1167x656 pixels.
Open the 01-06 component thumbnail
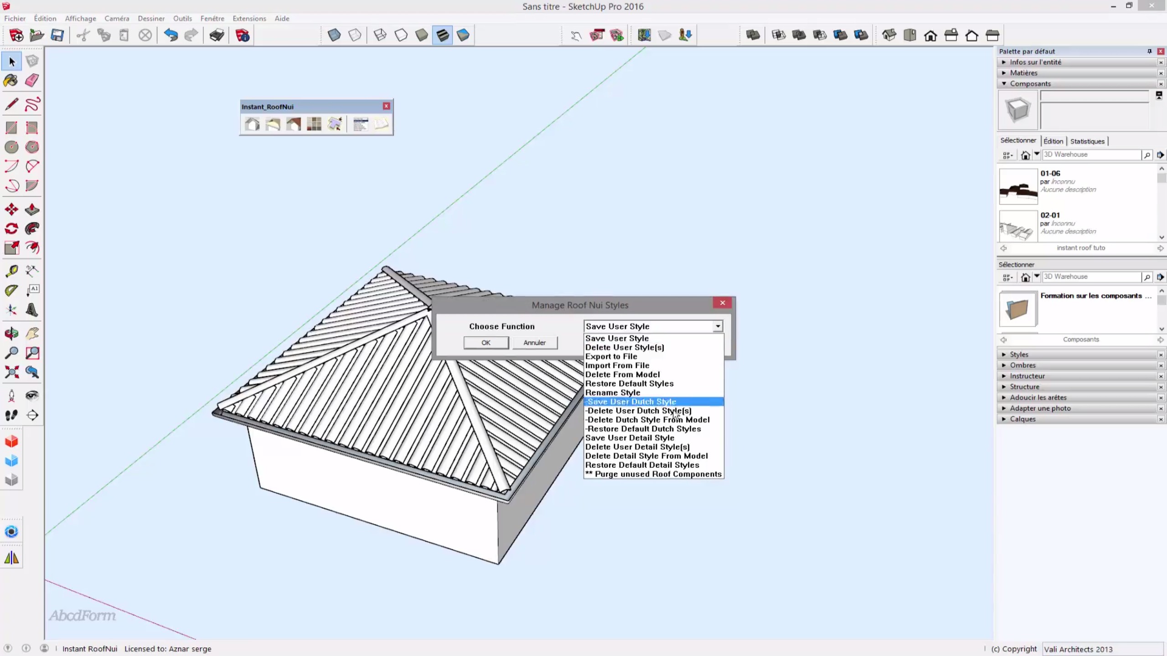point(1017,187)
